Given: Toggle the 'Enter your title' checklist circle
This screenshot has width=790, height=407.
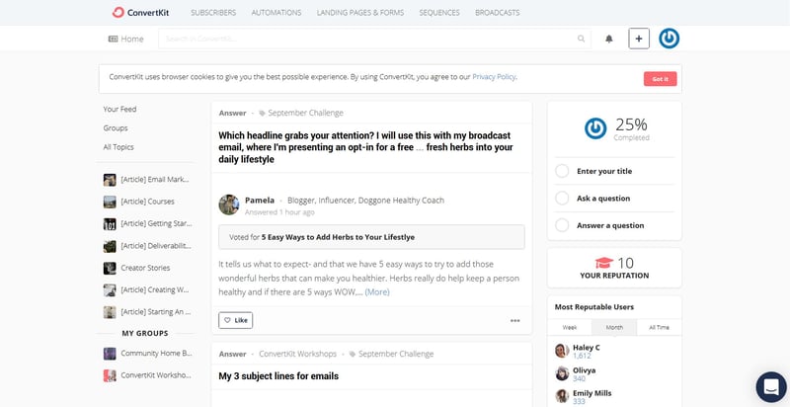Looking at the screenshot, I should click(562, 171).
